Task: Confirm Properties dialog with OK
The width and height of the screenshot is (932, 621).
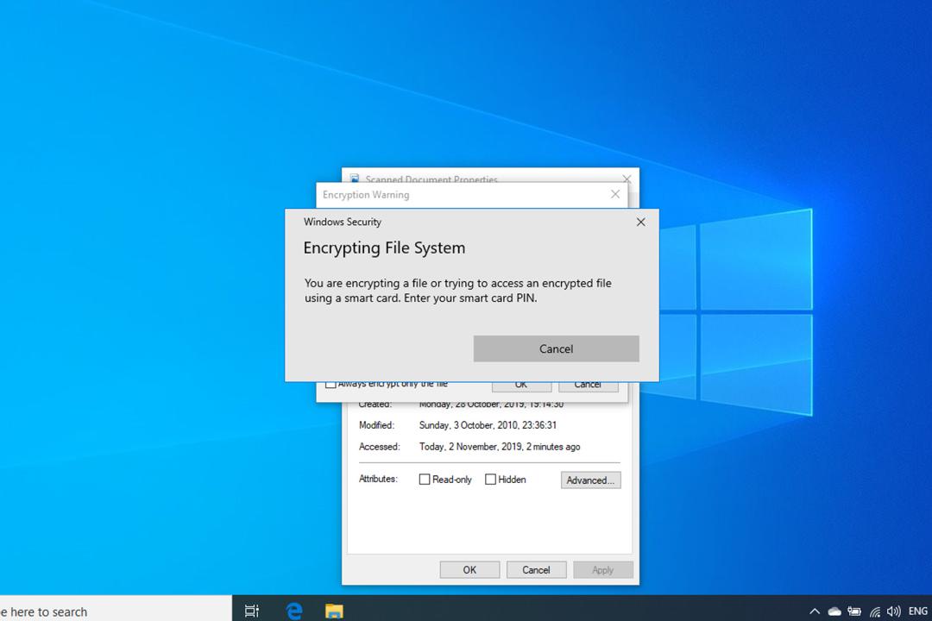Action: coord(469,570)
